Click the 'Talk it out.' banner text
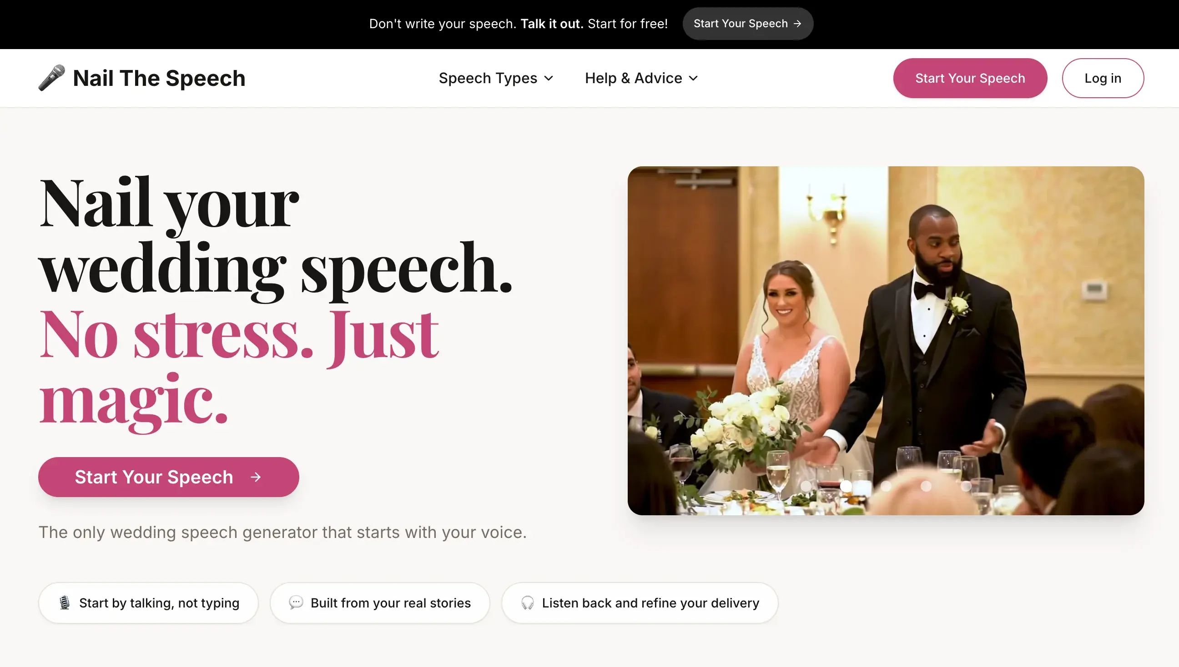Screen dimensions: 1179x667 pyautogui.click(x=552, y=24)
